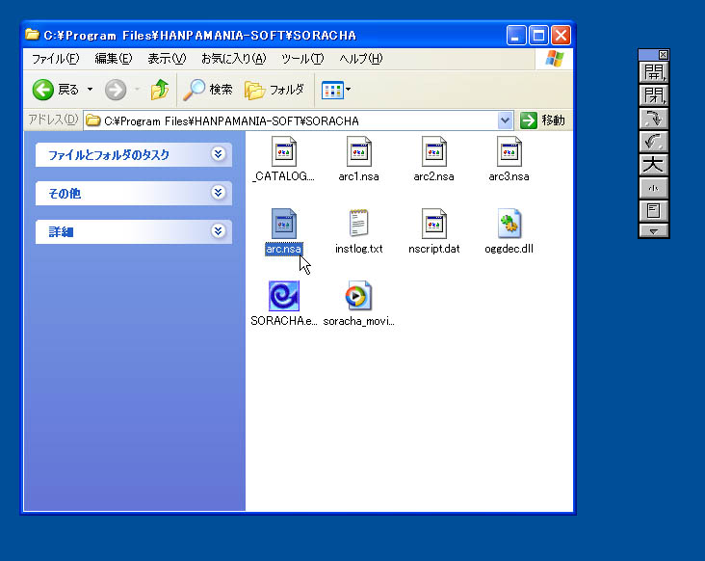Minimize the SORACHA explorer window

(x=516, y=35)
